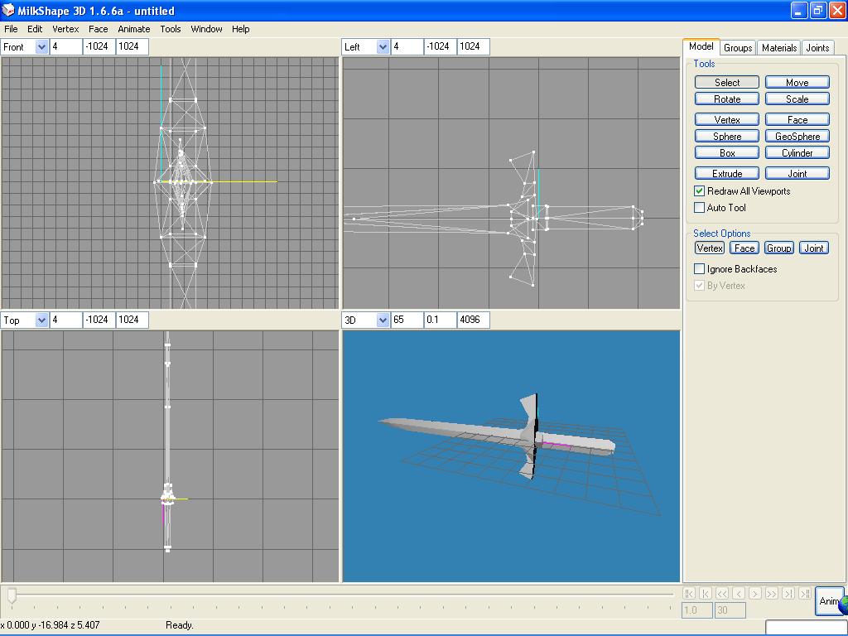Viewport: 848px width, 636px height.
Task: Jump to first frame in animation controls
Action: [x=689, y=593]
